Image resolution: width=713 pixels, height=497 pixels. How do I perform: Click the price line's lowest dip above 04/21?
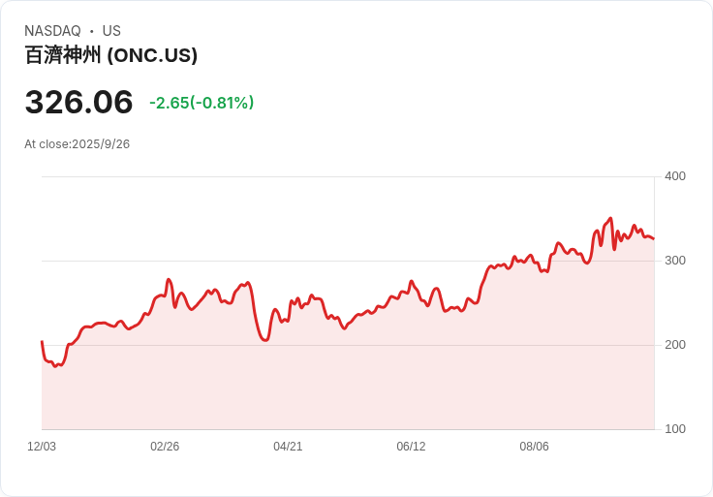click(264, 340)
